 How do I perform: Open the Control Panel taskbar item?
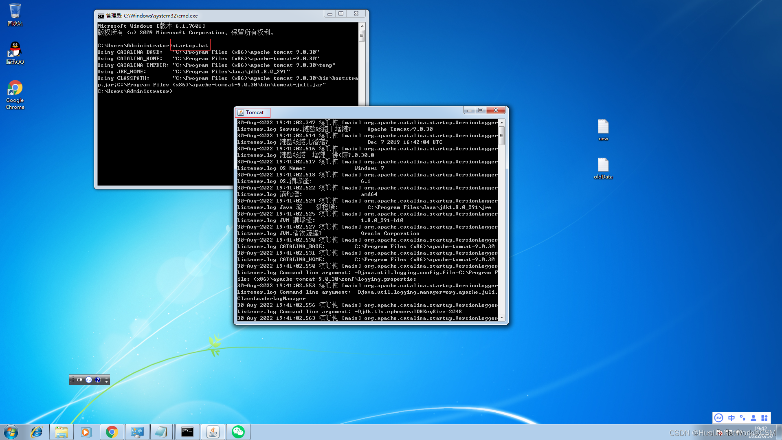pos(137,432)
